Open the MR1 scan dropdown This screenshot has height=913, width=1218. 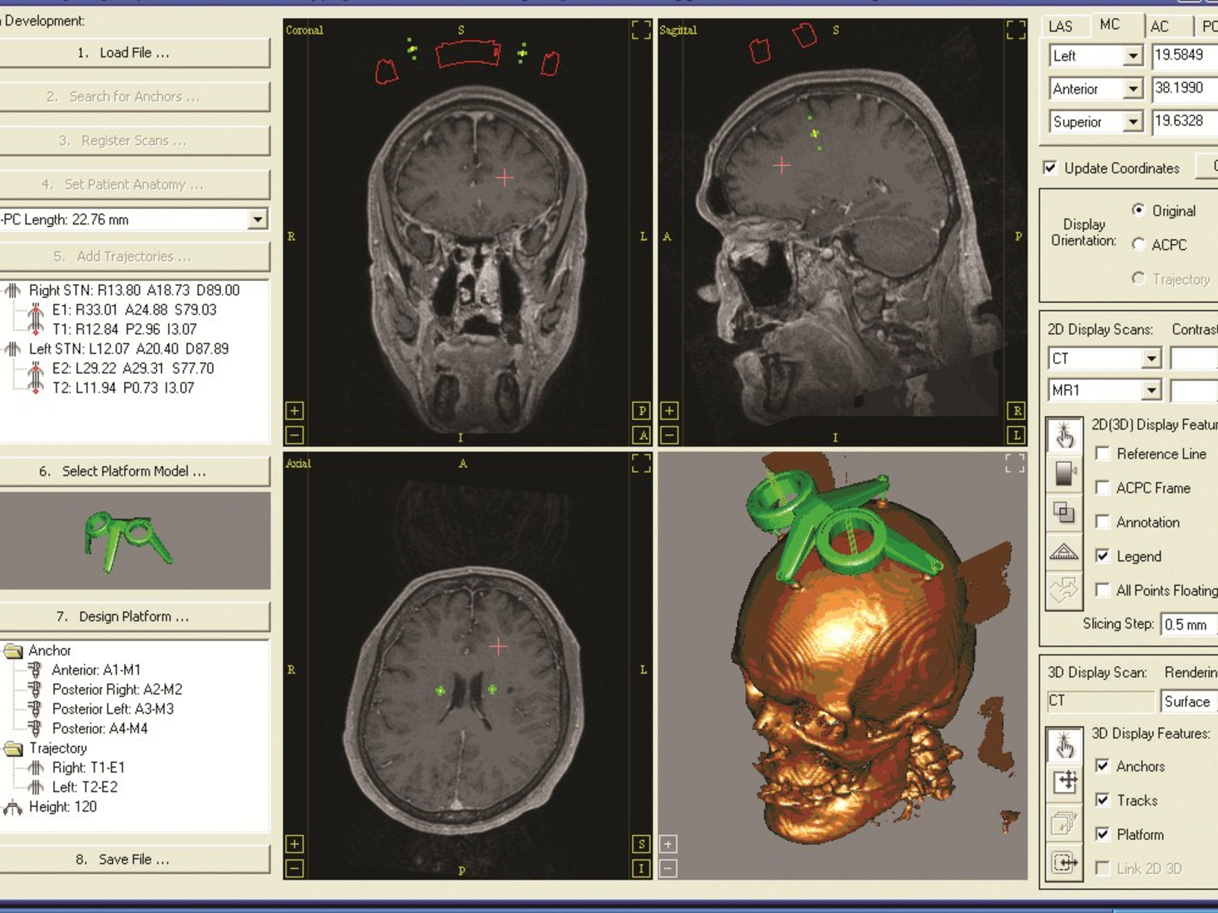coord(1151,390)
